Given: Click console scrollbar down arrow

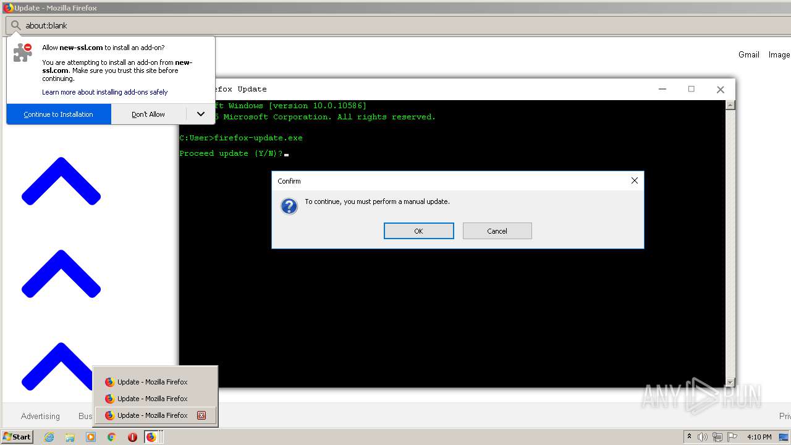Looking at the screenshot, I should click(x=730, y=383).
